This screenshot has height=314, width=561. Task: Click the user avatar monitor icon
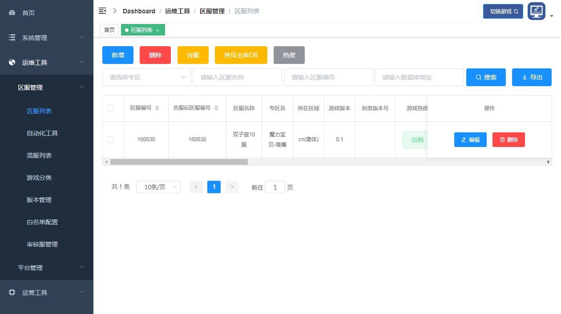point(537,11)
